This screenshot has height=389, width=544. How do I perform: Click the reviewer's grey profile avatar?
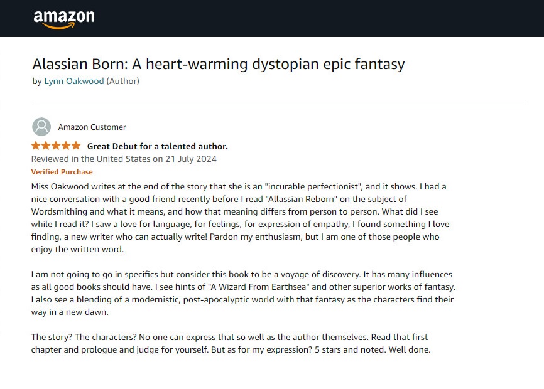pyautogui.click(x=41, y=127)
